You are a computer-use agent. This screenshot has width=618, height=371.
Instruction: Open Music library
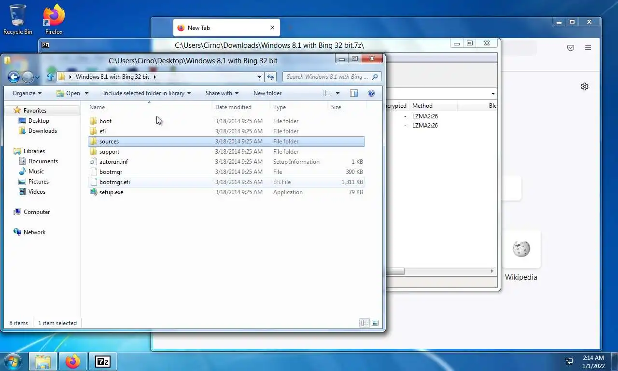[36, 171]
